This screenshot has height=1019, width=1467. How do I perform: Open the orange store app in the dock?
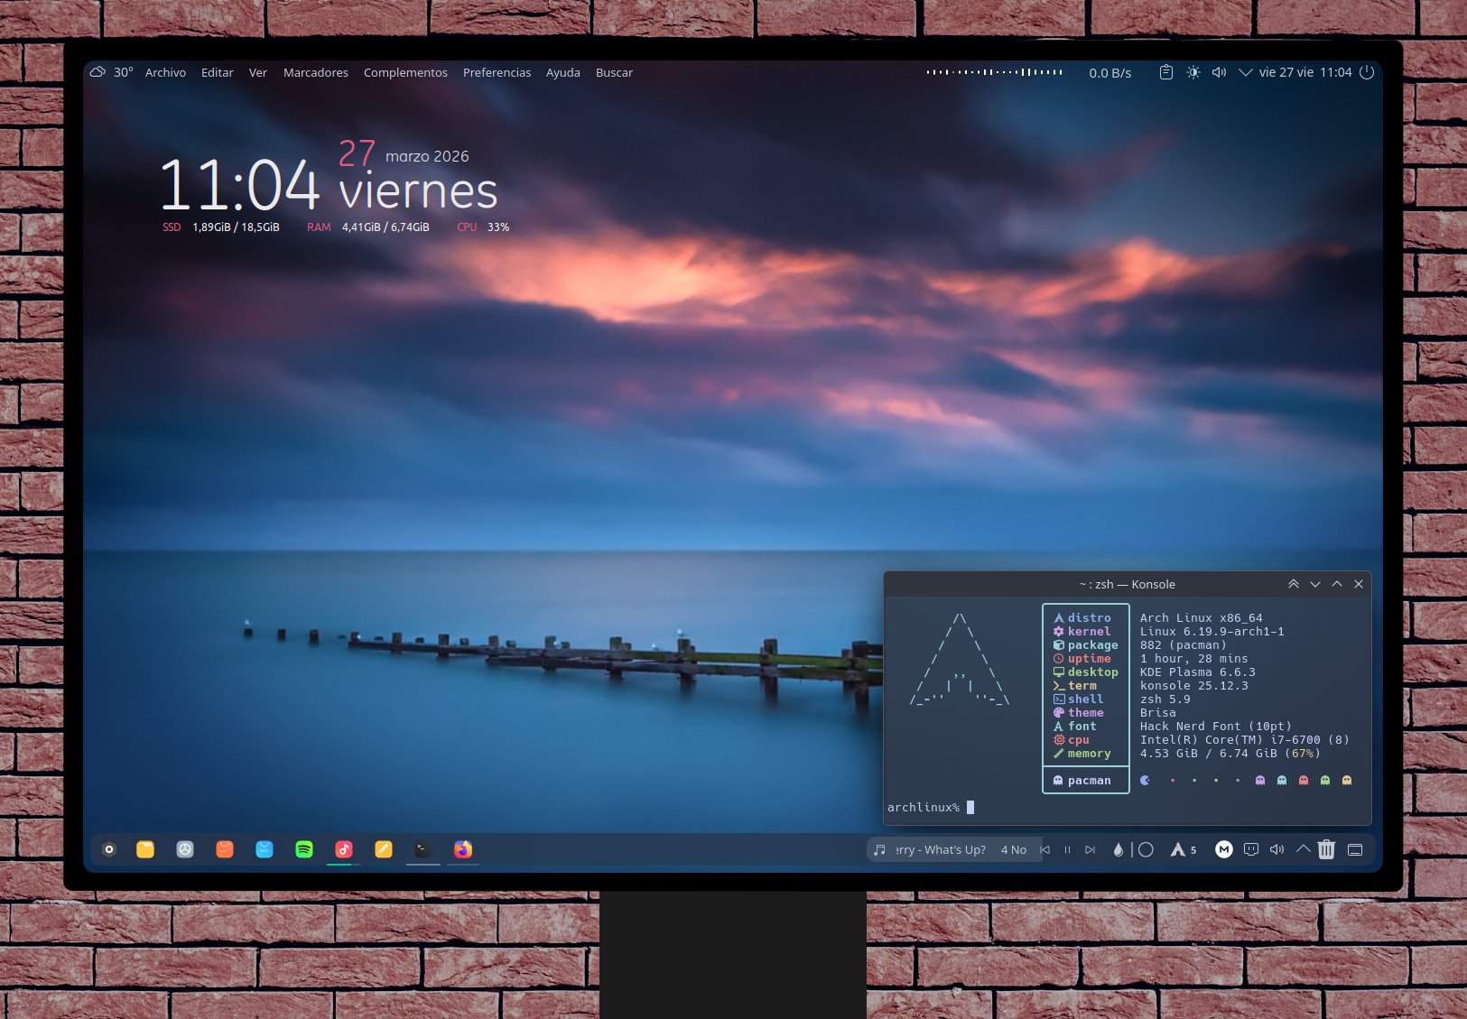click(x=225, y=849)
